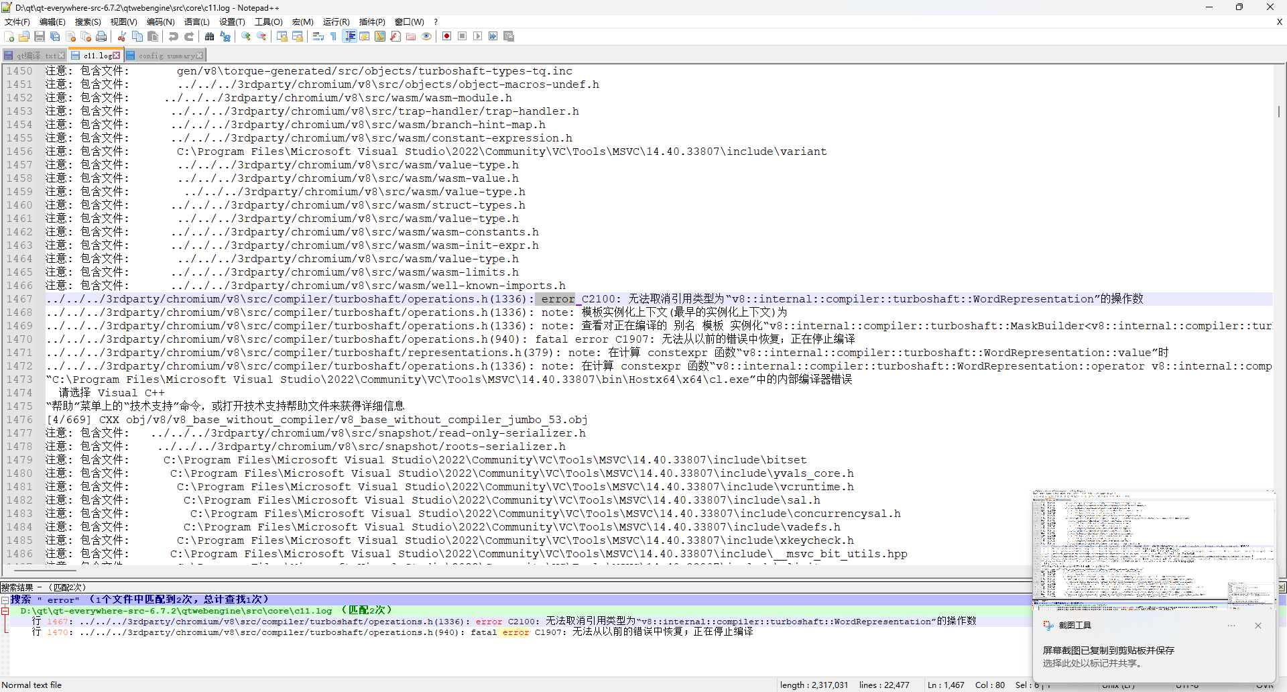
Task: Toggle the indent guide icon
Action: coord(349,36)
